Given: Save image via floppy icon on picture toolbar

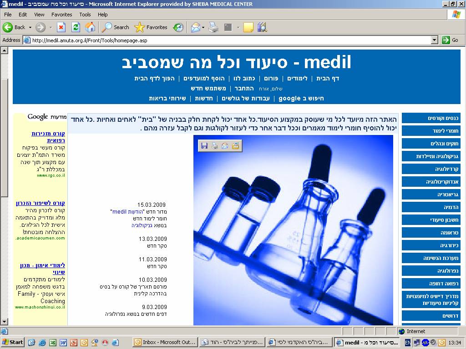Looking at the screenshot, I should (204, 146).
